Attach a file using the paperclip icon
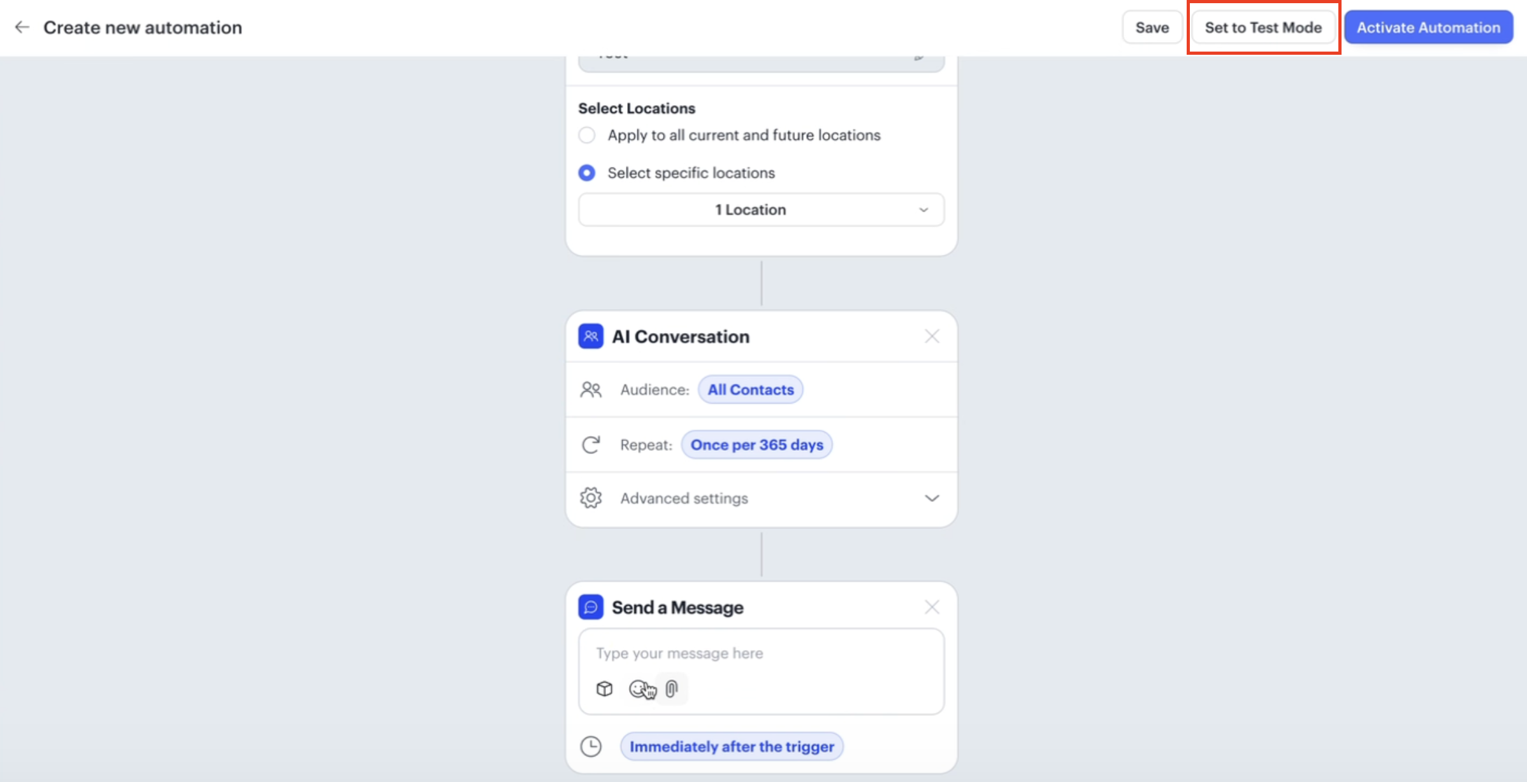The height and width of the screenshot is (782, 1527). tap(672, 688)
